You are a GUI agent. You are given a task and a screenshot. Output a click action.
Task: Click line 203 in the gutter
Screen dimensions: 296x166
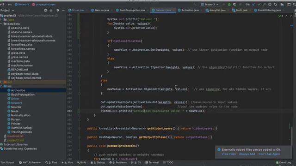pos(69,111)
